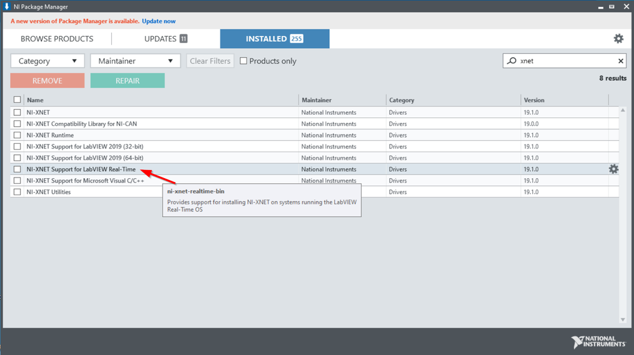Check NI-XNET Compatibility Library for NI-CAN

coord(17,124)
